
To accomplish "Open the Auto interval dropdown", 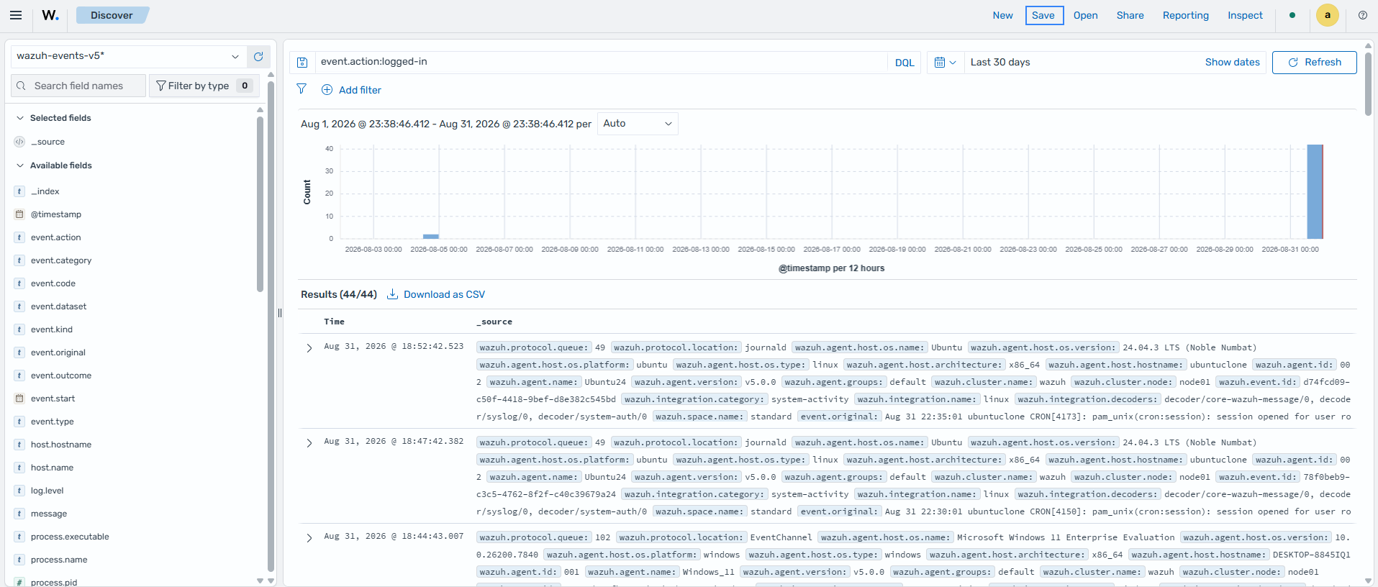I will 638,124.
